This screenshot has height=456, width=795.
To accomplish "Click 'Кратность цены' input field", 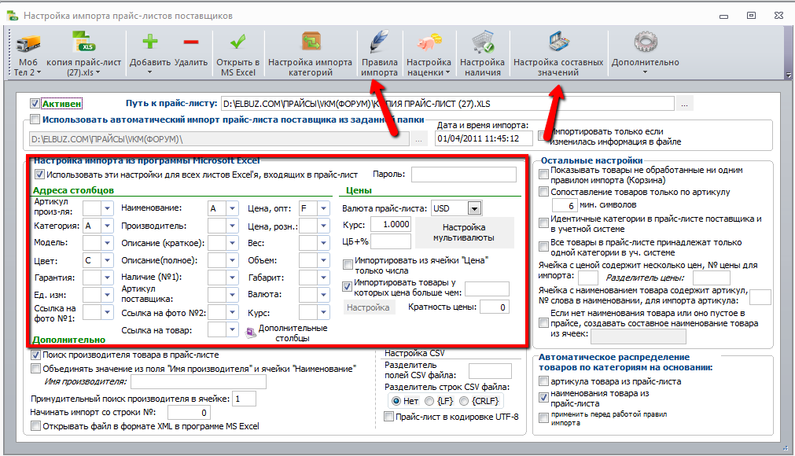I will [x=495, y=307].
